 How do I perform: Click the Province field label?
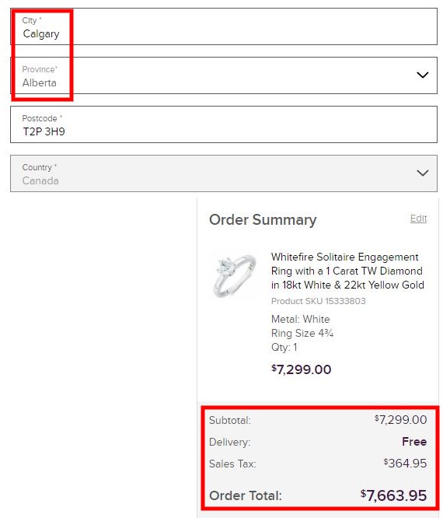(40, 69)
